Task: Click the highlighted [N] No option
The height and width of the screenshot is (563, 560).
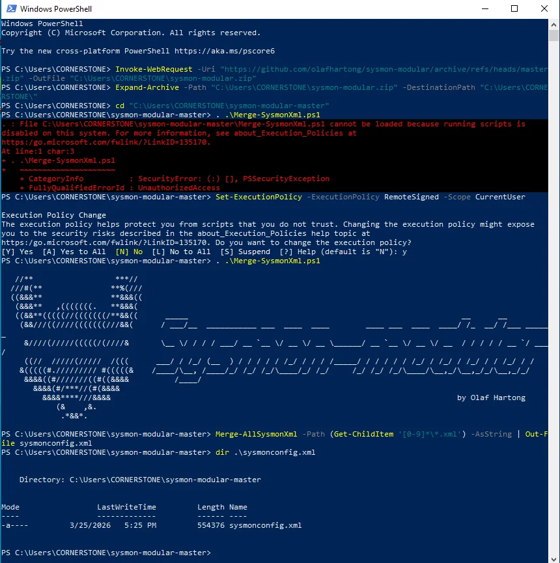Action: pyautogui.click(x=129, y=252)
